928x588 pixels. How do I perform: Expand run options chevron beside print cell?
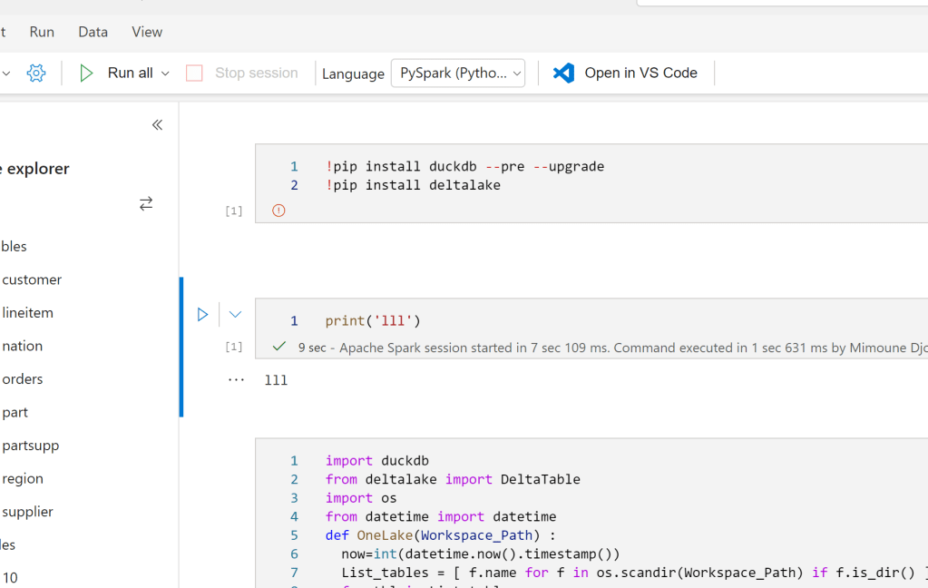click(x=235, y=315)
